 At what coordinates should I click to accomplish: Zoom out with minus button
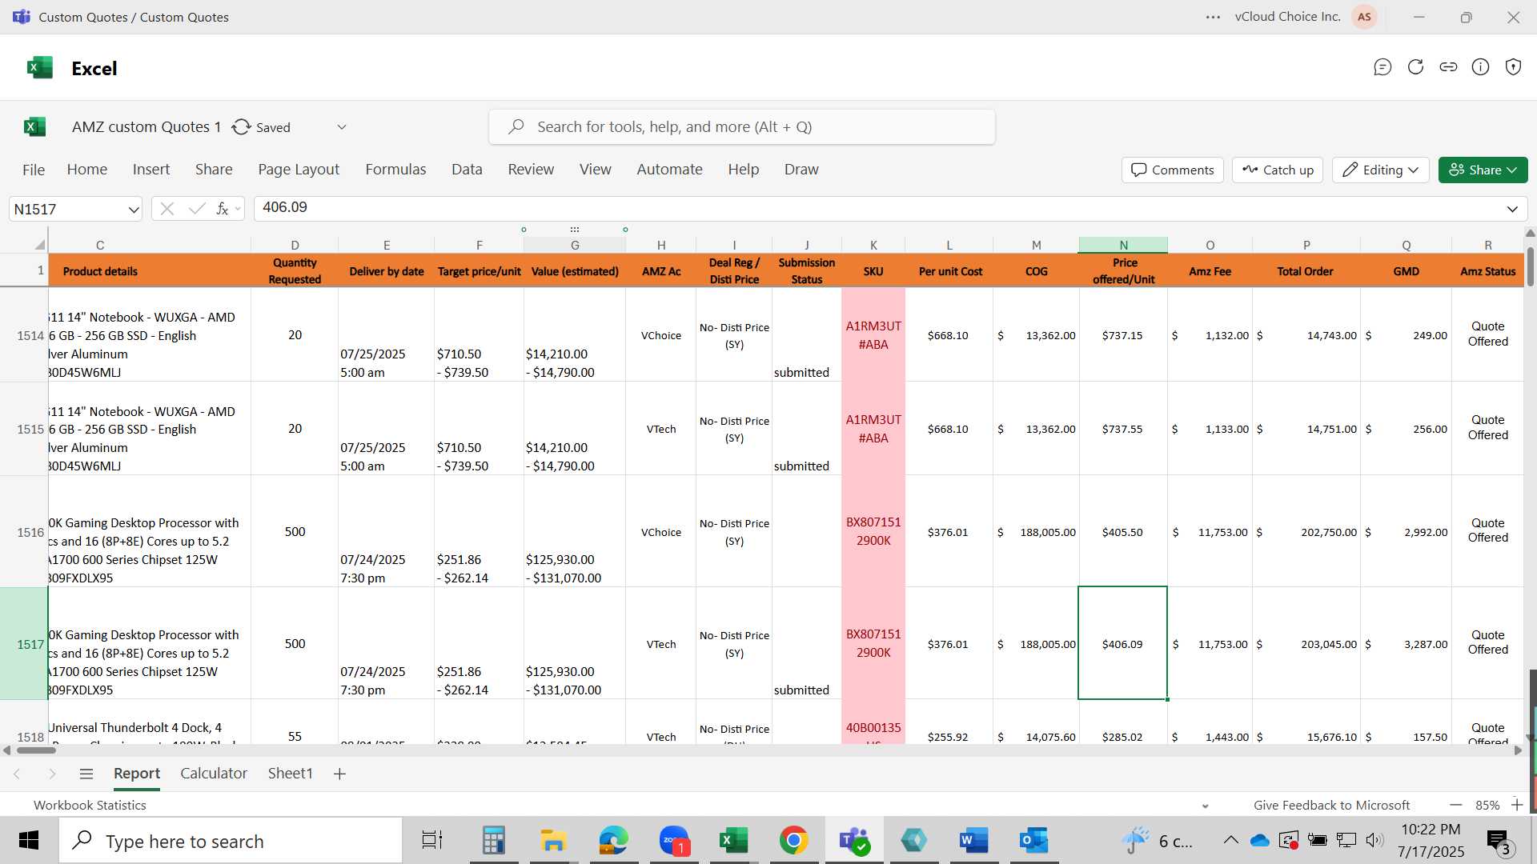(1455, 805)
